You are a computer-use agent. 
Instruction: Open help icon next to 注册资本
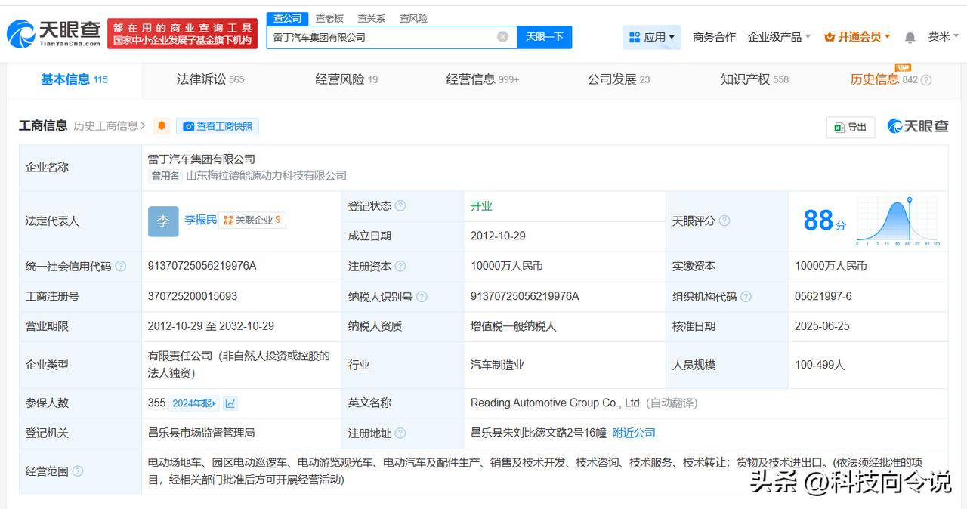coord(400,266)
